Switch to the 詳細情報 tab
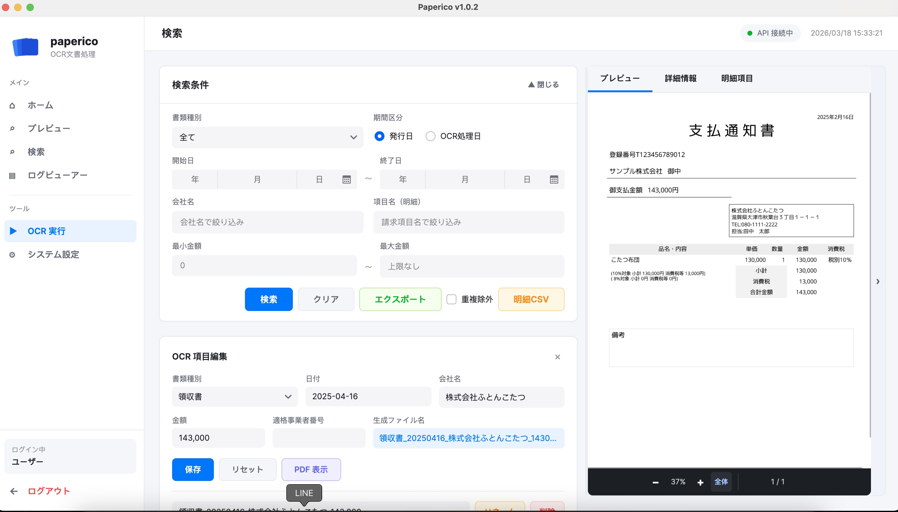 (680, 78)
